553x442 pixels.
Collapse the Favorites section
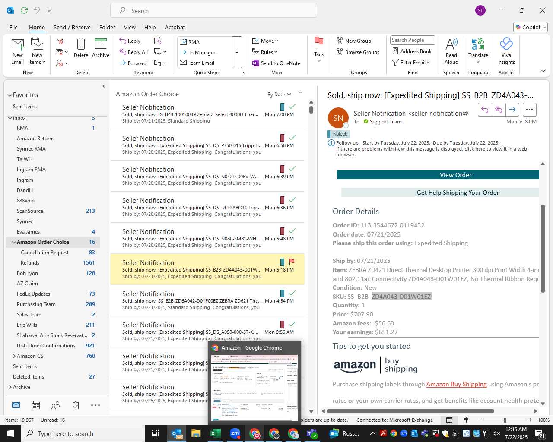click(10, 95)
